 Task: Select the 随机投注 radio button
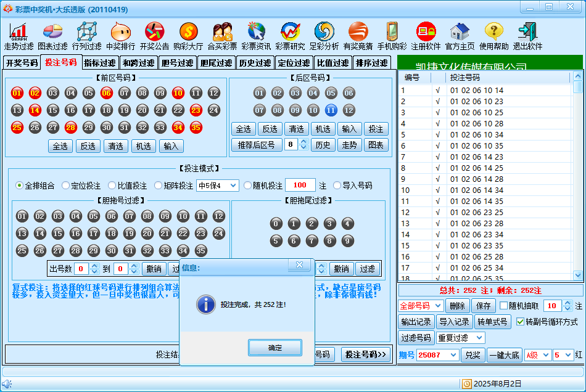[248, 186]
